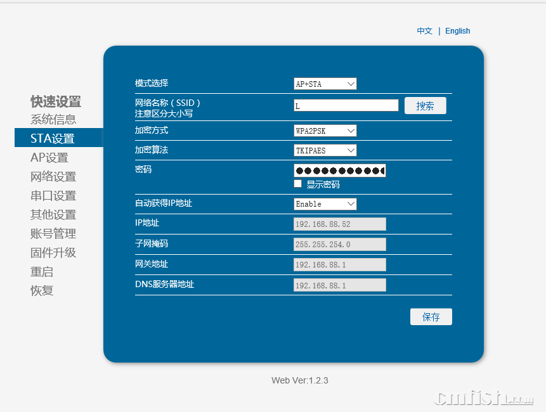
Task: Click the 搜索 button next to SSID
Action: point(425,106)
